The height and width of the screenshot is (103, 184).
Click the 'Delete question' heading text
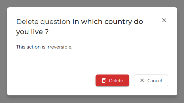(x=43, y=22)
